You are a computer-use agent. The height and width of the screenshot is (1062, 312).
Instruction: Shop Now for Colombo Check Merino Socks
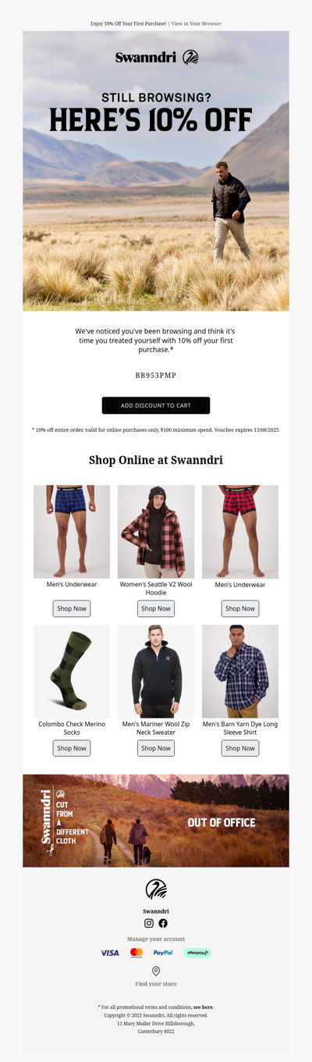click(72, 748)
